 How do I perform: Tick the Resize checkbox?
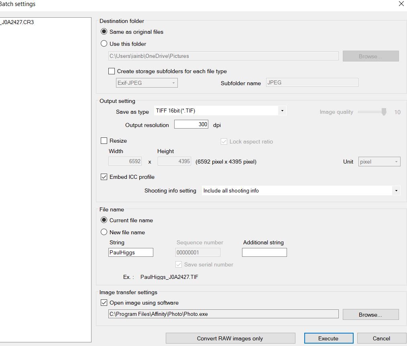[x=104, y=141]
